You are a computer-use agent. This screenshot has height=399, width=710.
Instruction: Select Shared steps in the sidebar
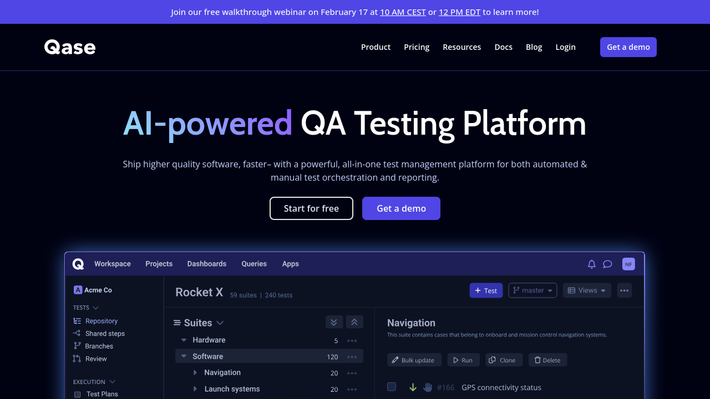pos(105,334)
